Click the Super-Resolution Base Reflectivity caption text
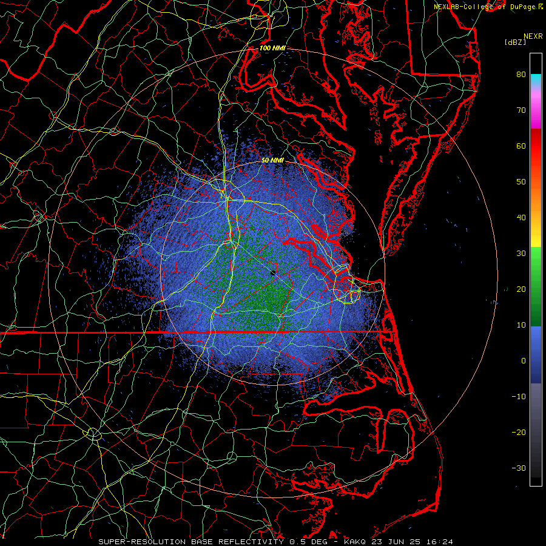This screenshot has width=546, height=546. click(191, 542)
